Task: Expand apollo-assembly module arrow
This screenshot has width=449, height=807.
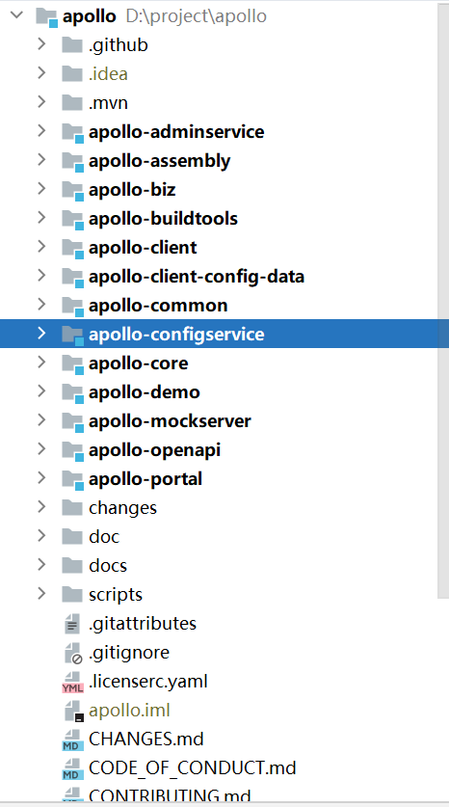Action: [x=41, y=160]
